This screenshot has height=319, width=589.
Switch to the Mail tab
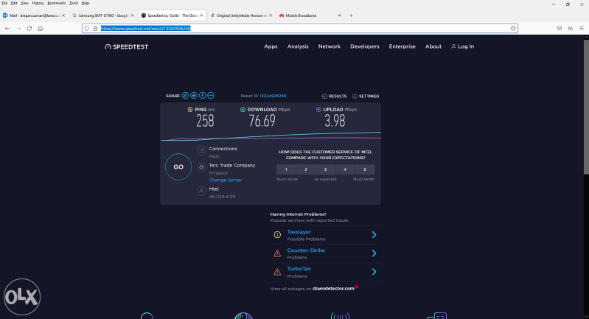[x=33, y=15]
